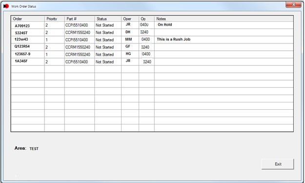Select order Q123R54
The image size is (305, 183).
[x=22, y=46]
